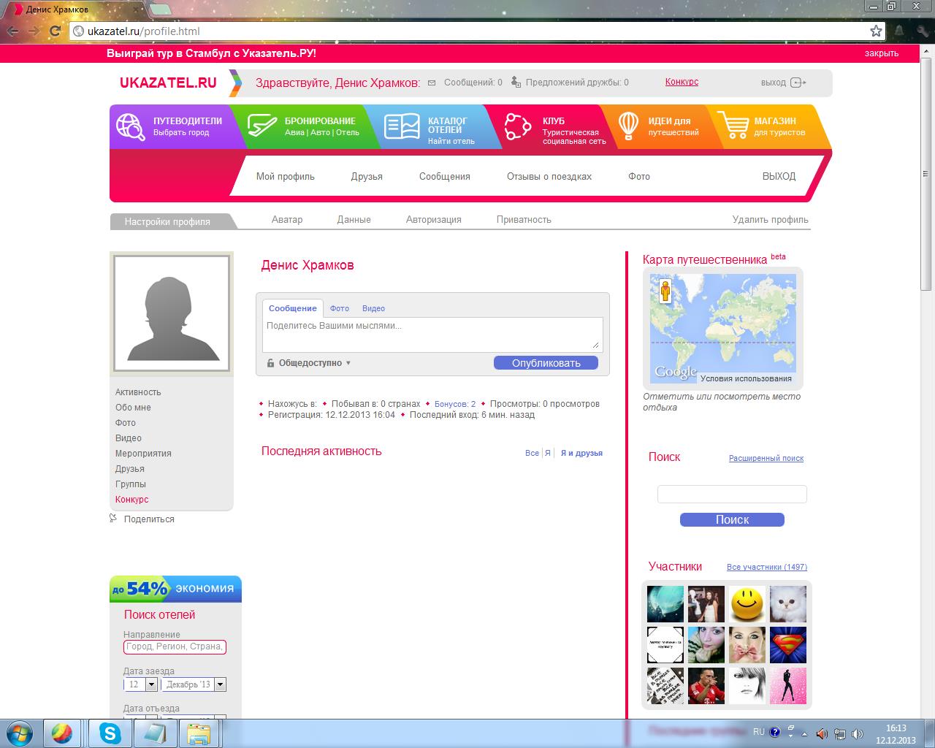Click the traveler world map
Viewport: 935px width, 748px height.
pos(723,327)
